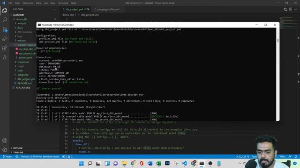Click the open changes icon in editor toolbar
300x168 pixels.
(285, 9)
